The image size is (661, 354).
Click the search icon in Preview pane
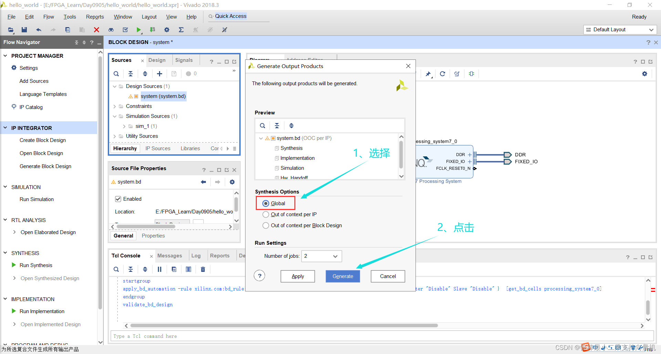pos(262,125)
